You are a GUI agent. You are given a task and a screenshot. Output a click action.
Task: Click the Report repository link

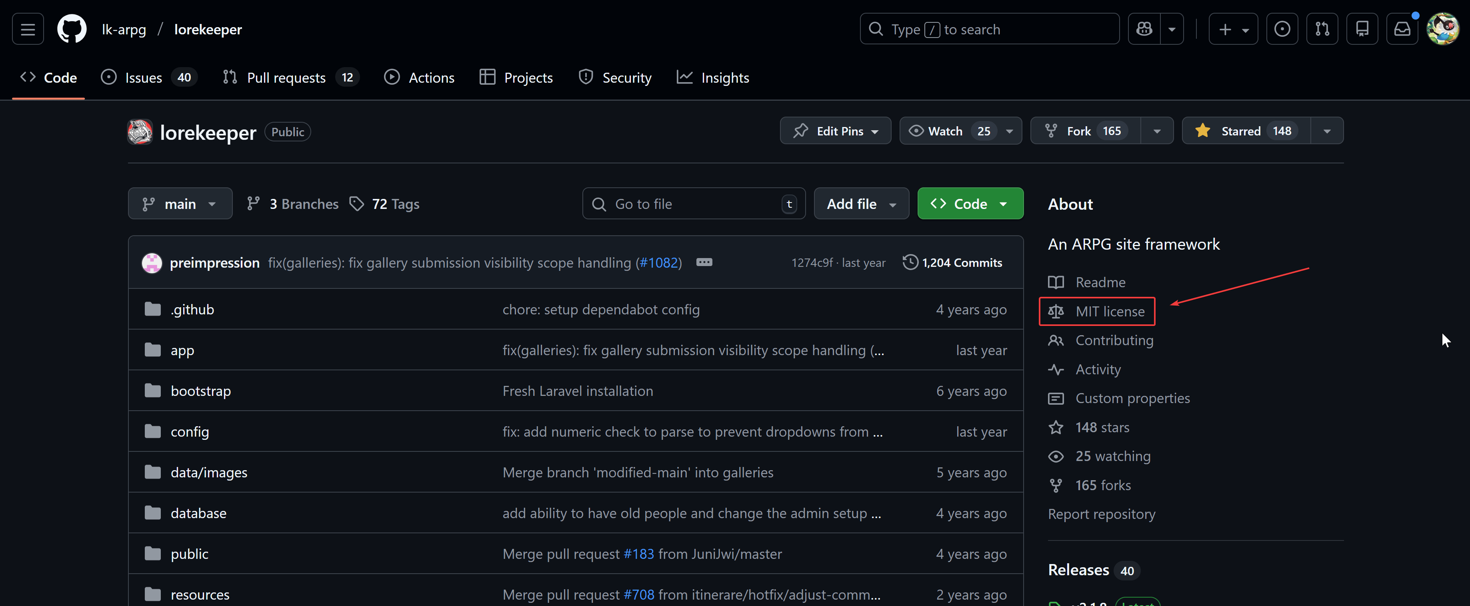coord(1101,514)
